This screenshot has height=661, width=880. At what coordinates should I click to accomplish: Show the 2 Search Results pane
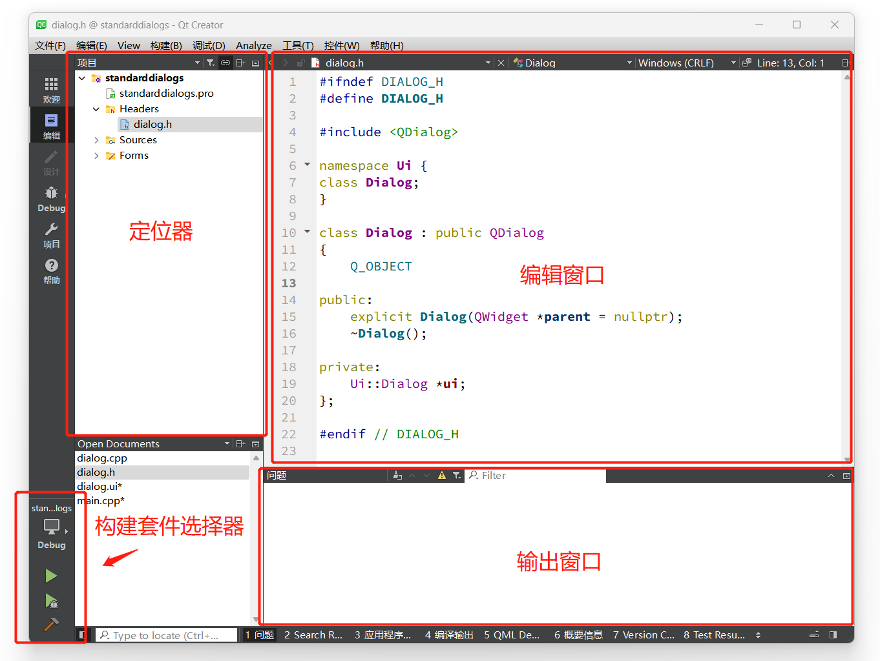pos(313,635)
